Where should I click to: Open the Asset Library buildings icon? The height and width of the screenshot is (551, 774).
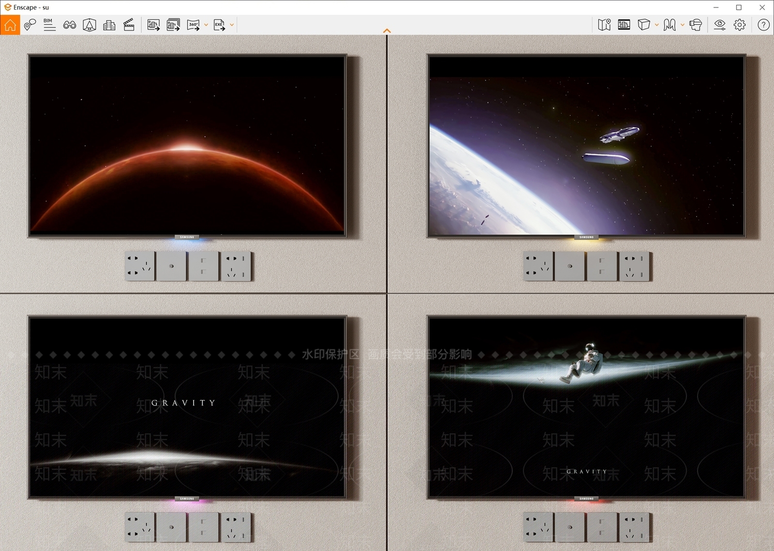click(109, 25)
